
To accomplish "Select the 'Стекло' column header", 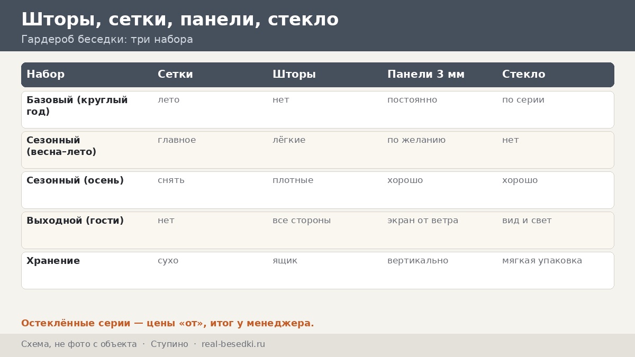I will 523,75.
